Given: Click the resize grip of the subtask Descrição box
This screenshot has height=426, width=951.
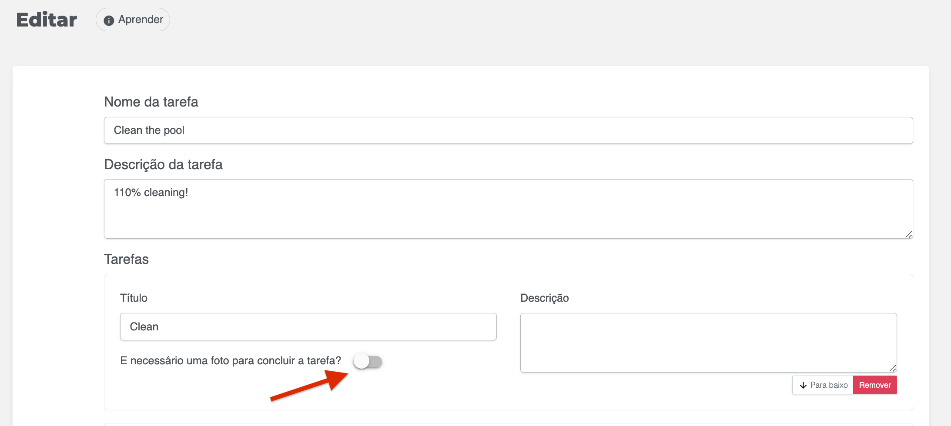Looking at the screenshot, I should pos(892,369).
